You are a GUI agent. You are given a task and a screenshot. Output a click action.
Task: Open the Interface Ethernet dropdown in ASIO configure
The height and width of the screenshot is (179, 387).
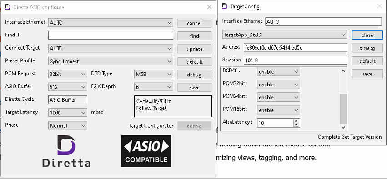point(111,23)
